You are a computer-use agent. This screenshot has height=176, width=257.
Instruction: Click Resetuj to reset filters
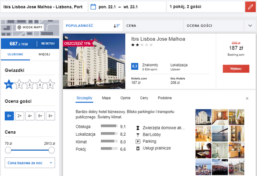point(48,44)
